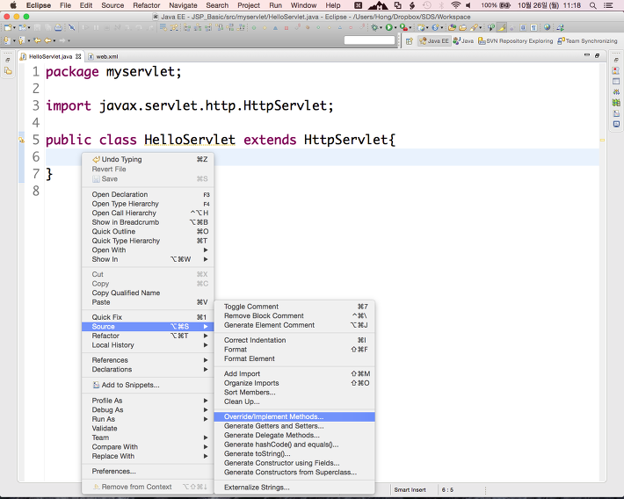Click the class warning marker on line 5
This screenshot has height=499, width=624.
pyautogui.click(x=21, y=140)
